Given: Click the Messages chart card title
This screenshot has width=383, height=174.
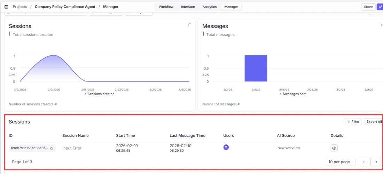Looking at the screenshot, I should [215, 26].
